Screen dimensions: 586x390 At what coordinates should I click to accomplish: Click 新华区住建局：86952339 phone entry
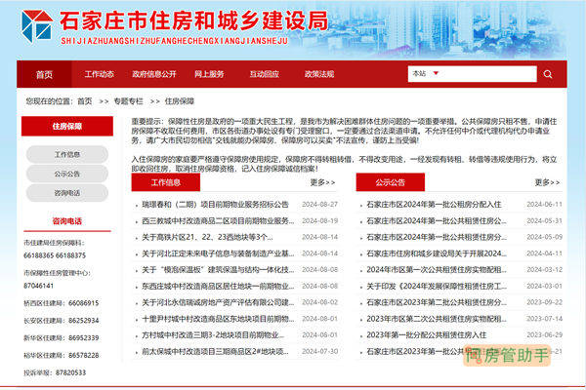point(62,338)
